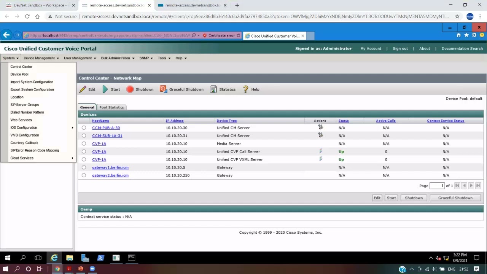
Task: Reload page with Chrome refresh icon
Action: point(27,16)
